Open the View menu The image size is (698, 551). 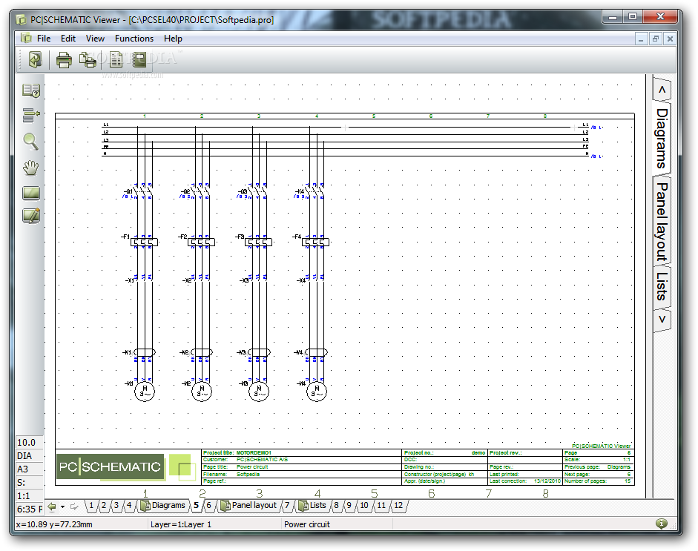95,39
